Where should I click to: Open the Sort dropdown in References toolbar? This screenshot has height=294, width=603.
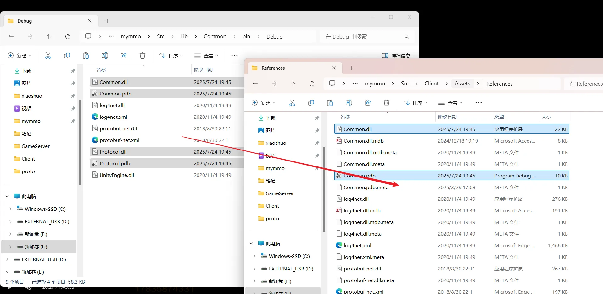coord(415,103)
